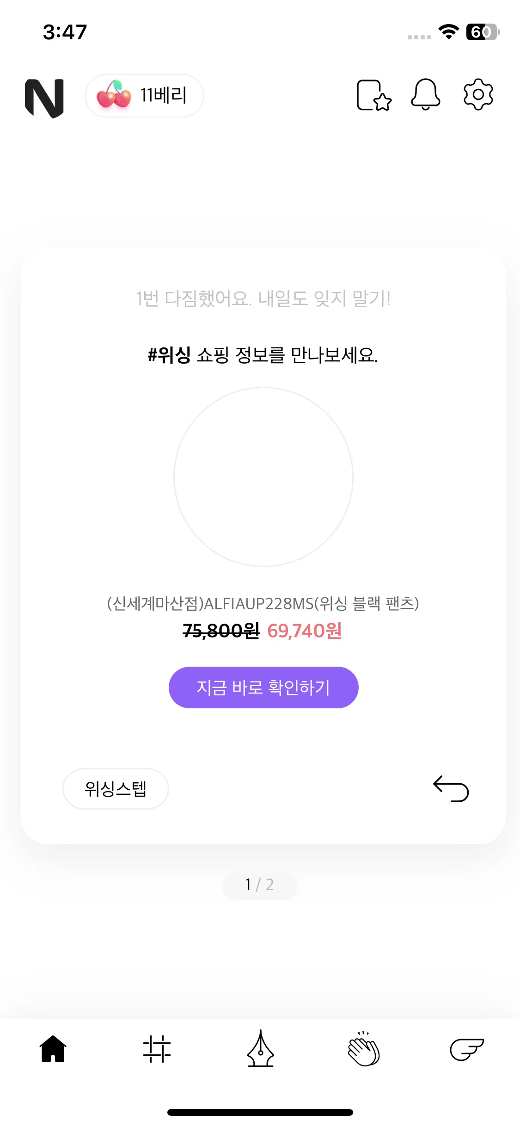Go to the Home tab

(53, 1049)
